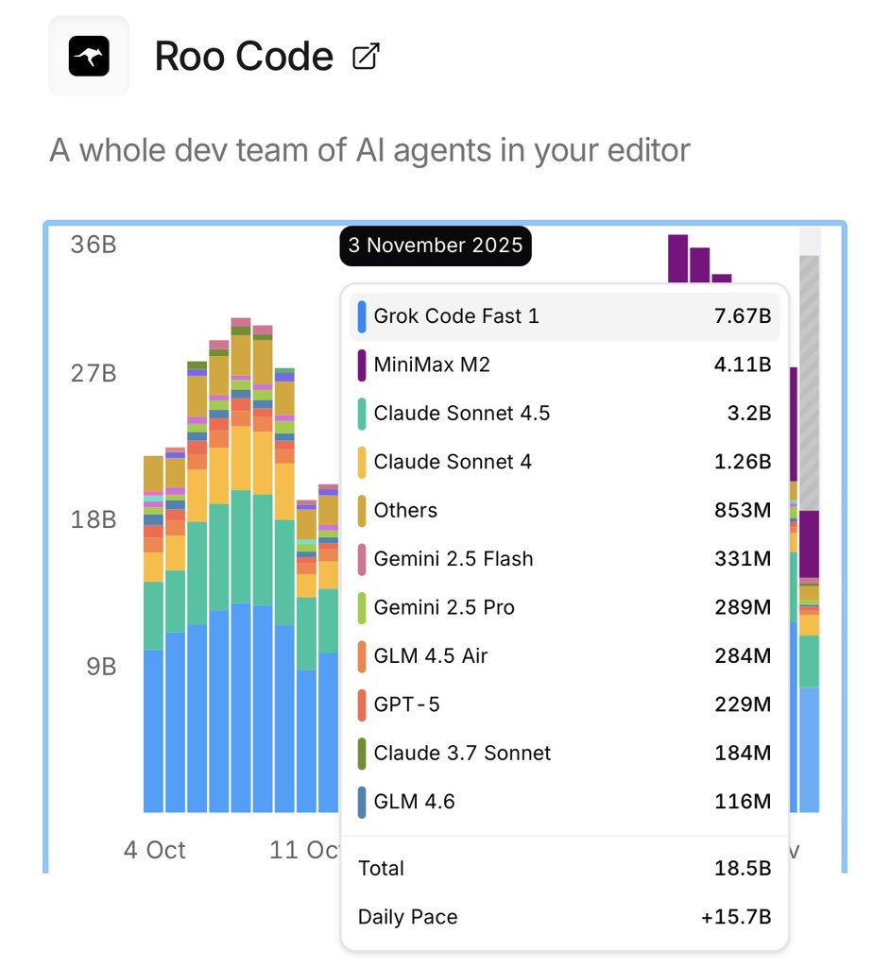The width and height of the screenshot is (890, 967).
Task: Click the purple marker next to MiniMax M2
Action: click(x=363, y=365)
